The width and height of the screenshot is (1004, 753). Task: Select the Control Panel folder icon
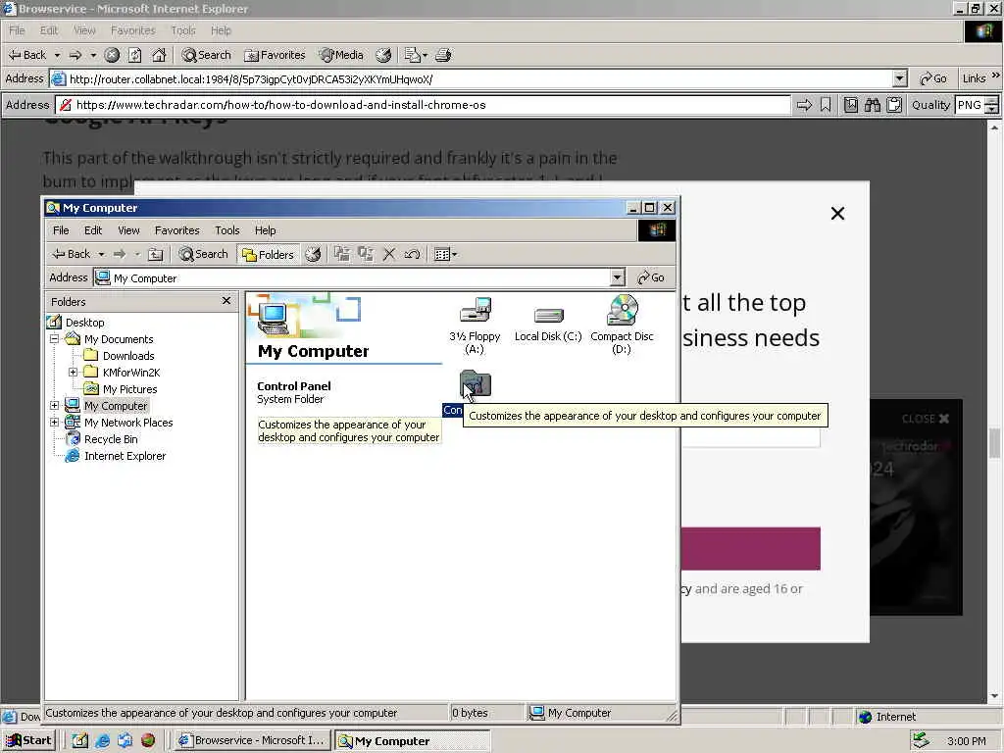point(476,384)
